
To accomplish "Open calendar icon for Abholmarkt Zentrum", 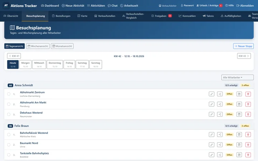I will [239, 94].
